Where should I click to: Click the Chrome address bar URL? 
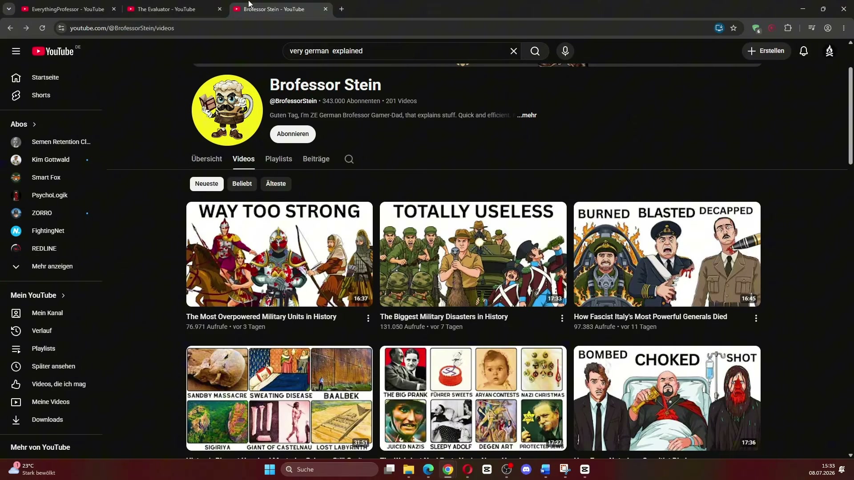(x=122, y=28)
